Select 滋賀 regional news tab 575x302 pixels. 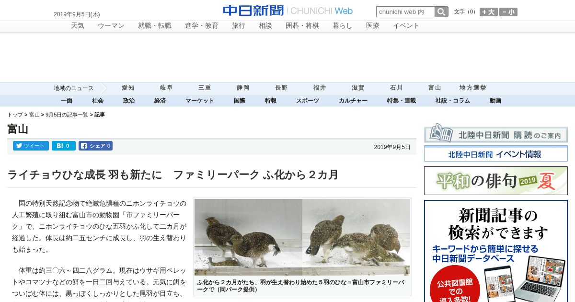[x=358, y=88]
